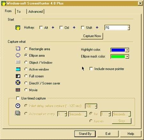Switch to the Advanced tab
The width and height of the screenshot is (144, 140).
click(36, 12)
